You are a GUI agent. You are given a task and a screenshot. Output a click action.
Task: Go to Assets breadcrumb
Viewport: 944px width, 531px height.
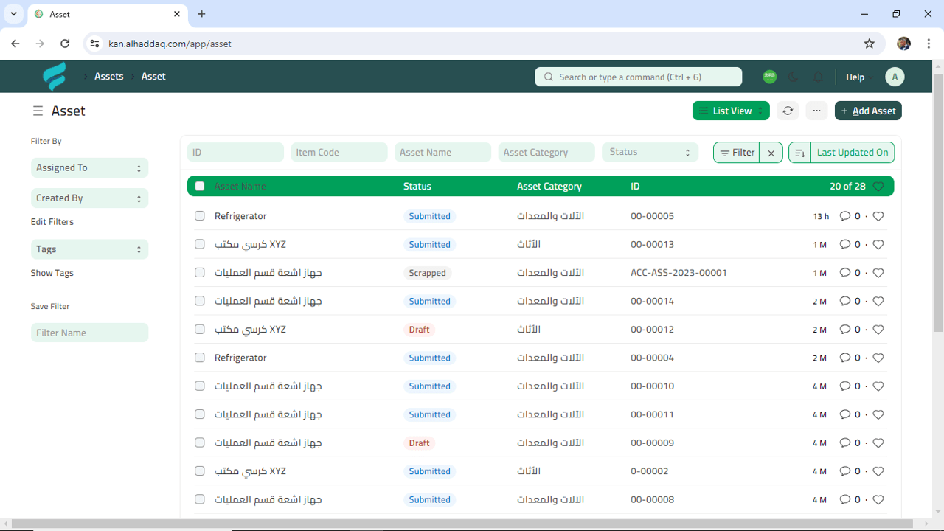click(x=109, y=77)
